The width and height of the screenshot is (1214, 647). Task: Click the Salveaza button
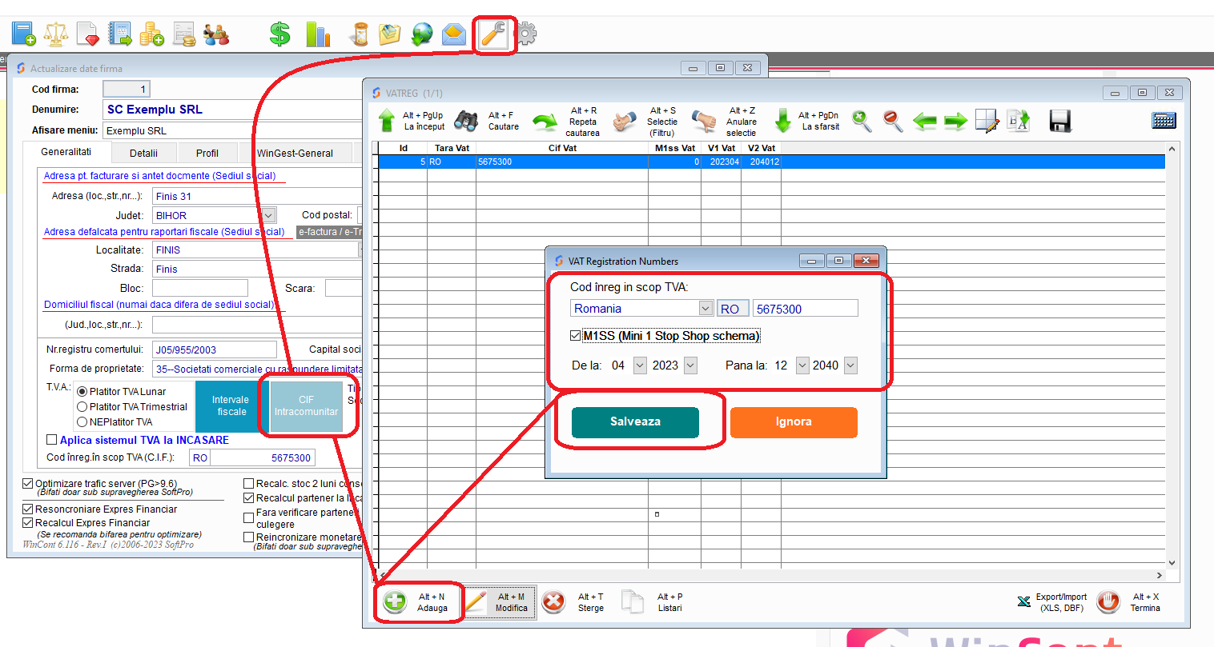click(635, 422)
